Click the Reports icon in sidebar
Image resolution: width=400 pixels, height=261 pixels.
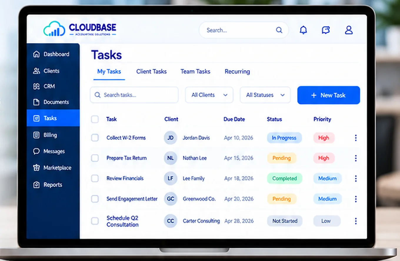coord(36,185)
